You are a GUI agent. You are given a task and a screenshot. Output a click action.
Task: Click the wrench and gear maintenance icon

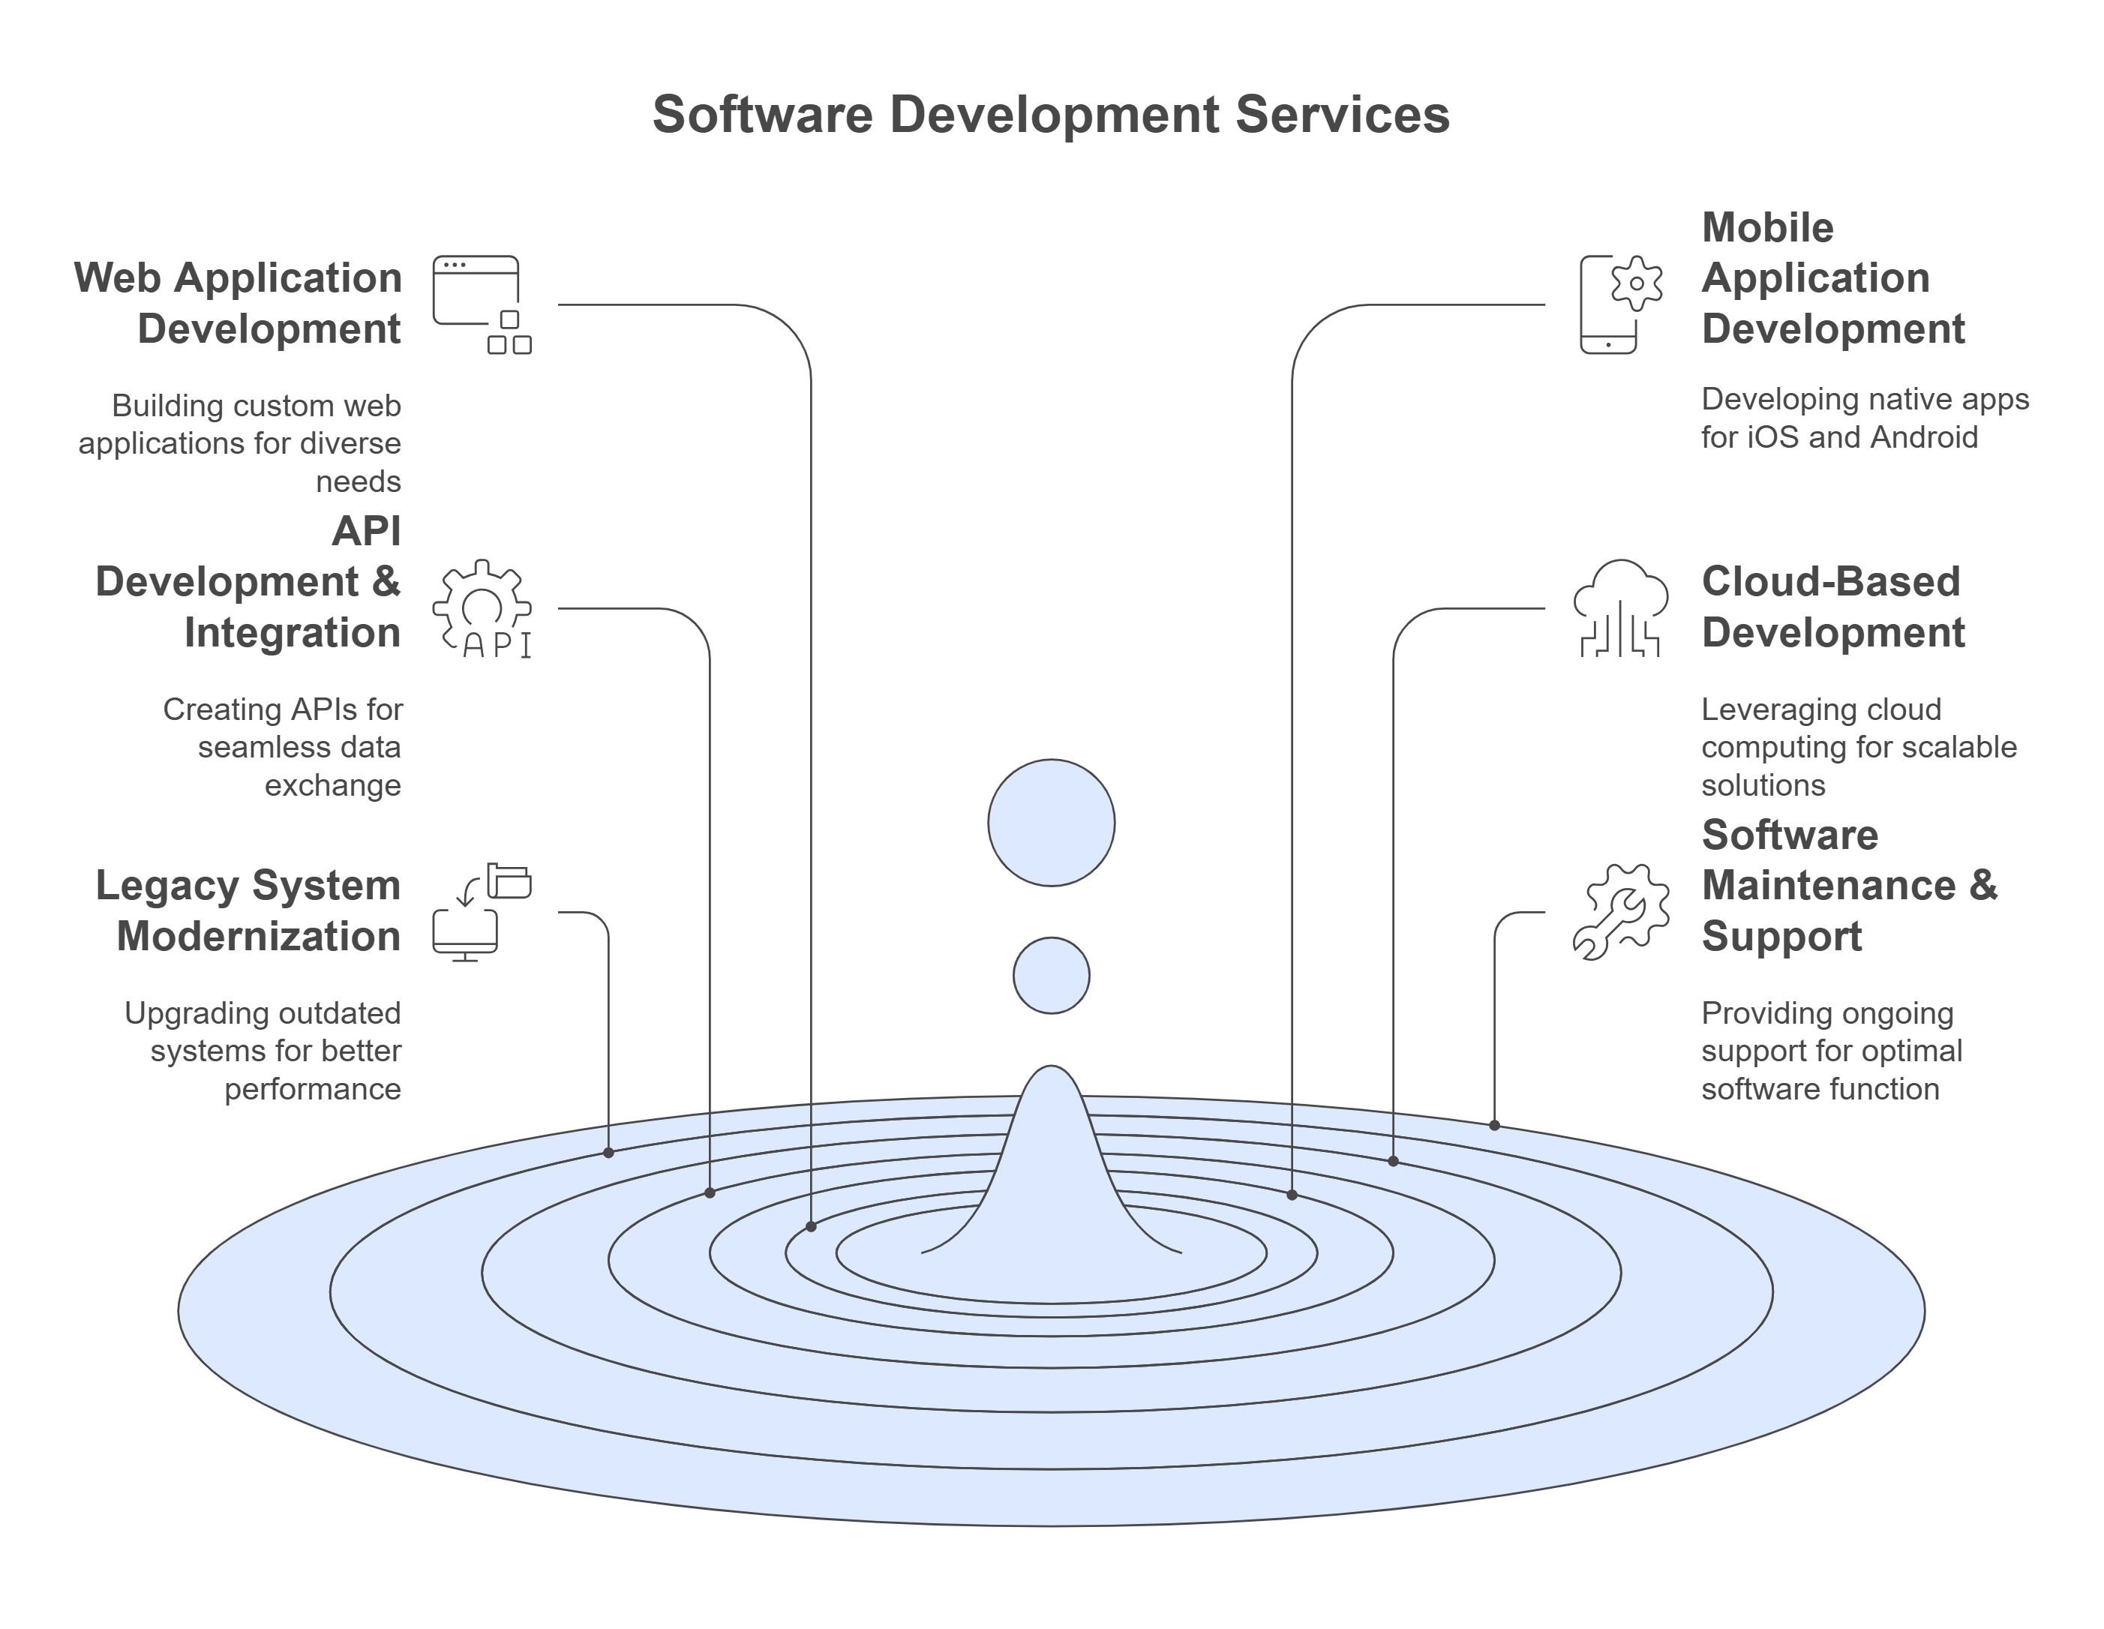coord(1620,911)
